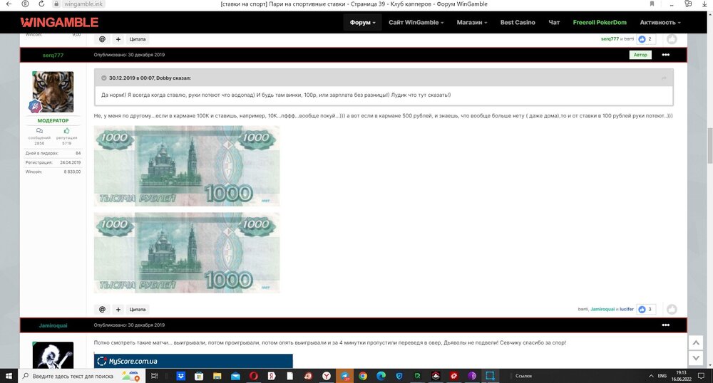The image size is (713, 383).
Task: Open options dots on Jamiroquai post
Action: point(666,325)
